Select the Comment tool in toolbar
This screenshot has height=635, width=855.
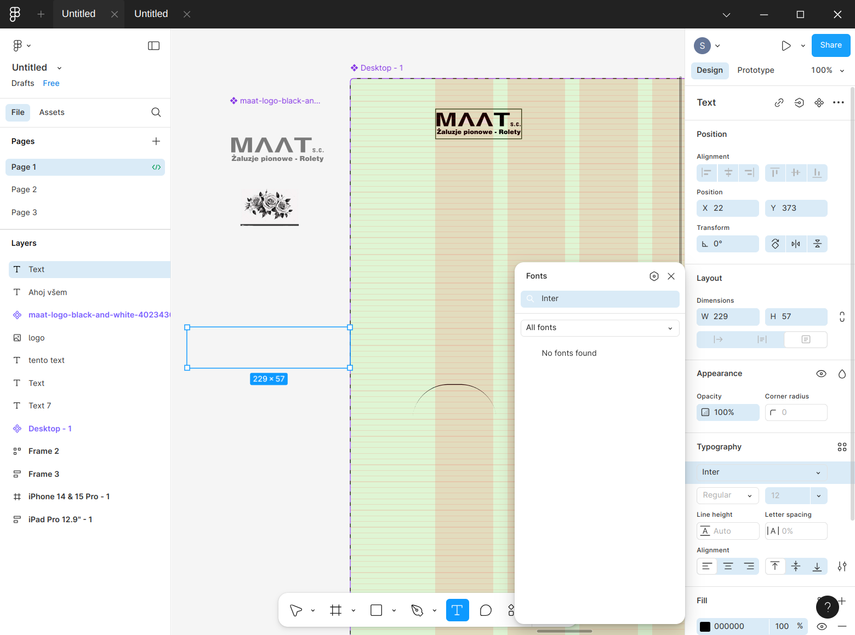point(486,610)
